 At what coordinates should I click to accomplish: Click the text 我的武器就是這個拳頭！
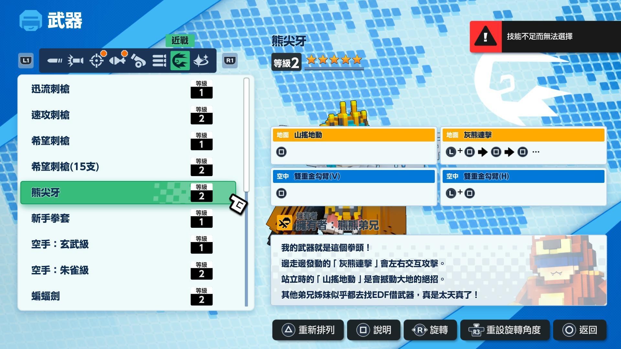click(326, 248)
